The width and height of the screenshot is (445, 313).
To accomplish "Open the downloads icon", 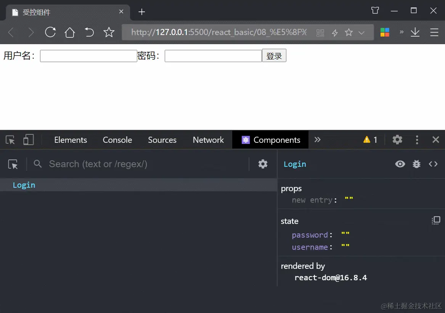I will tap(415, 32).
